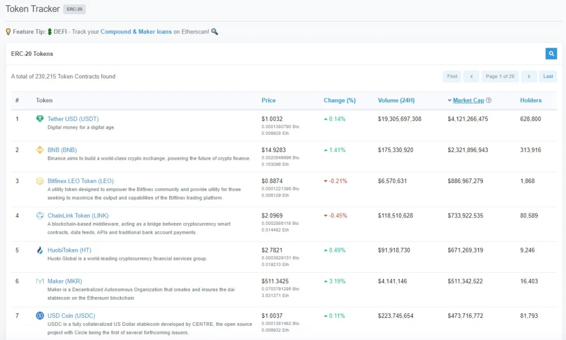Viewport: 566px width, 340px height.
Task: Open Bitfinex LEO Token (LEO) page
Action: point(80,181)
